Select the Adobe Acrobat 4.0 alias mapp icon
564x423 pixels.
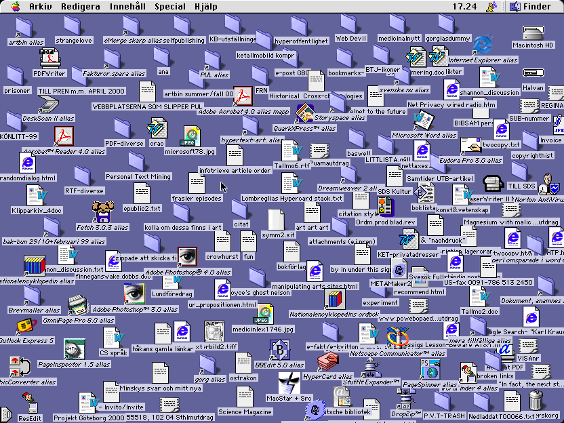click(243, 96)
